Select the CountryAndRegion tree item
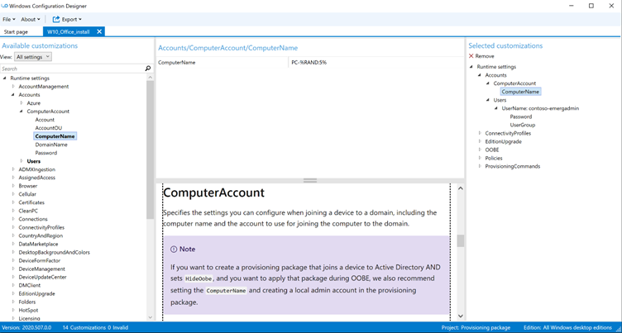This screenshot has height=333, width=622. point(41,235)
